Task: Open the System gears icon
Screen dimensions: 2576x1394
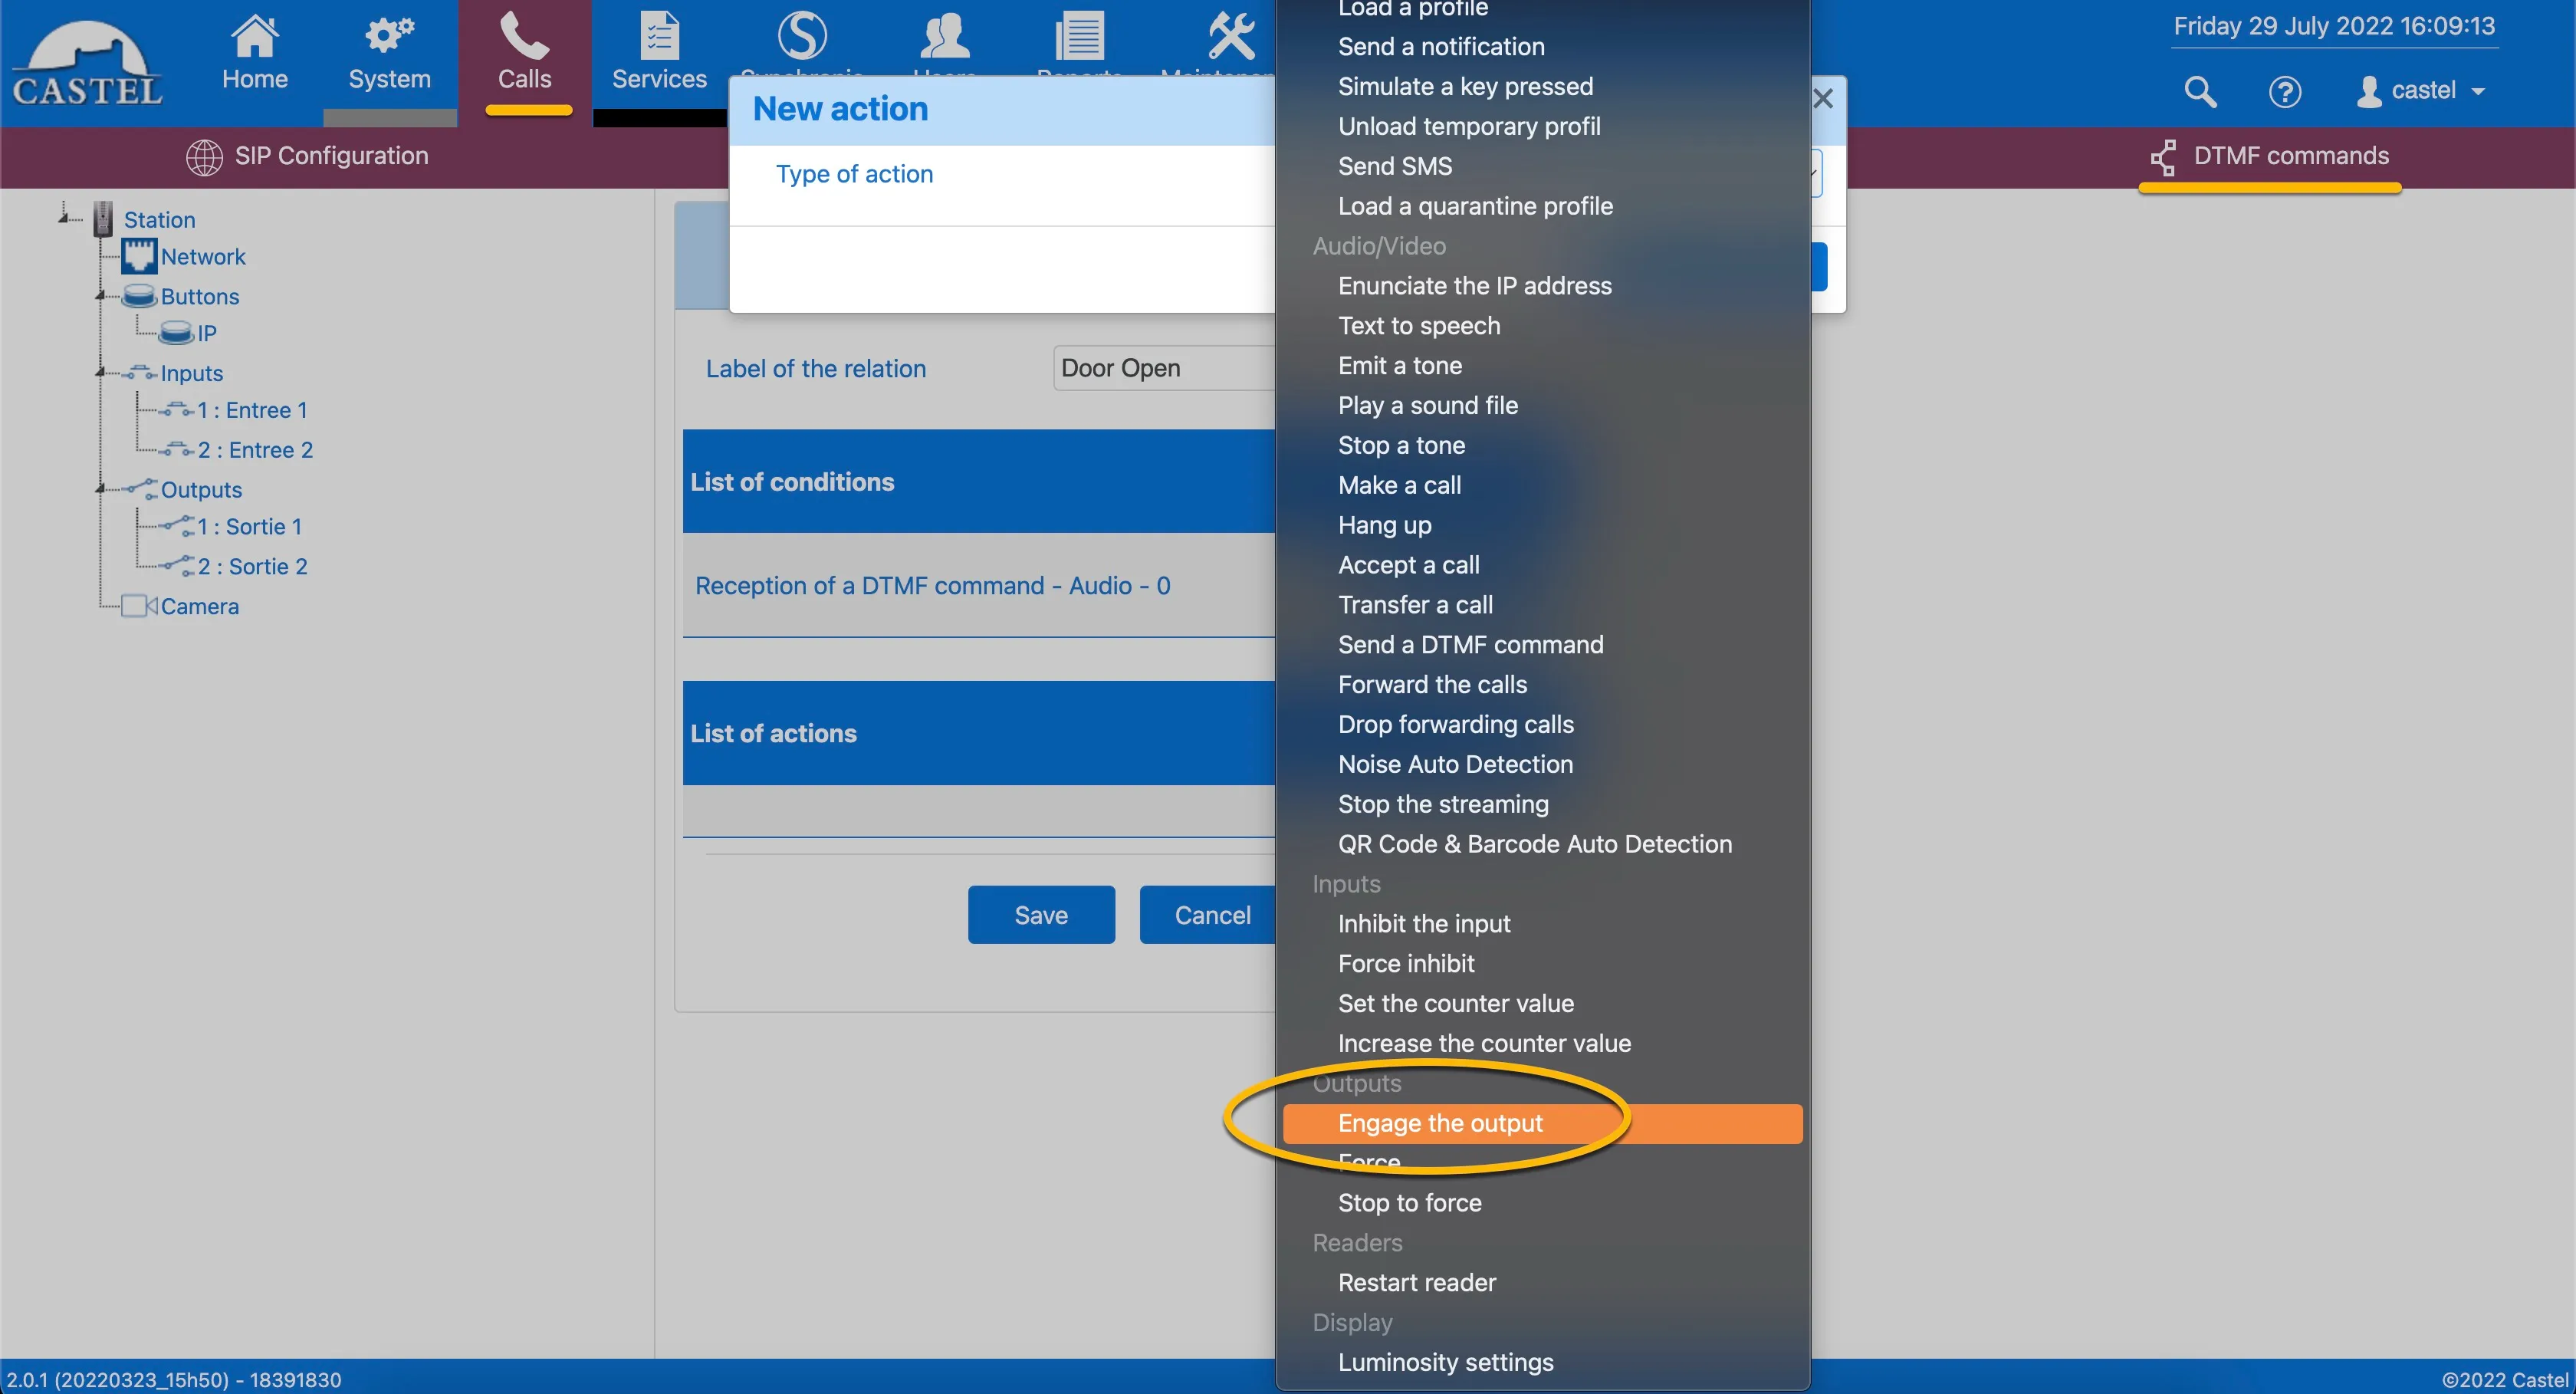Action: click(x=389, y=37)
